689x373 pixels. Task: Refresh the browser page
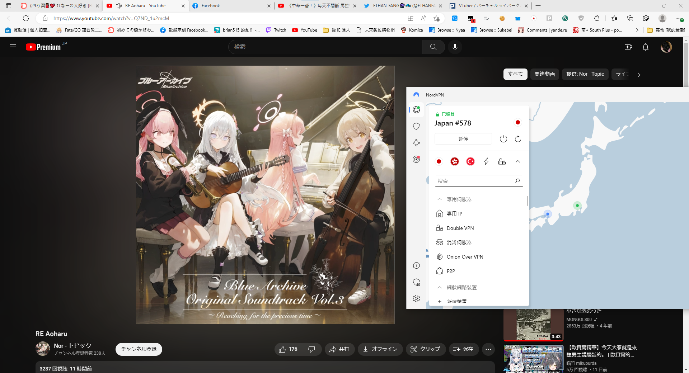pos(26,18)
